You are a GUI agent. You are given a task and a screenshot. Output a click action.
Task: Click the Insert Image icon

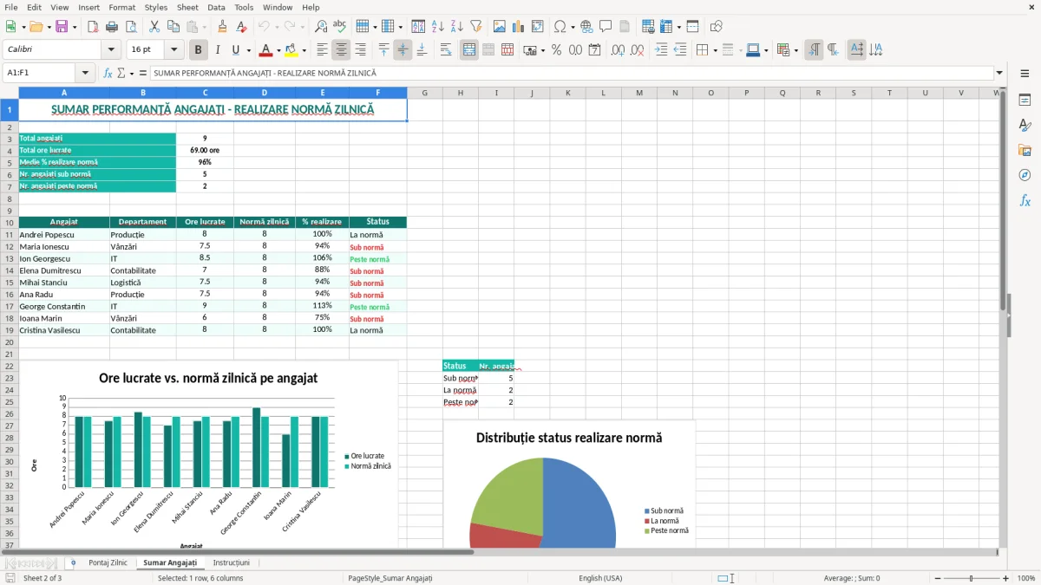(x=500, y=27)
